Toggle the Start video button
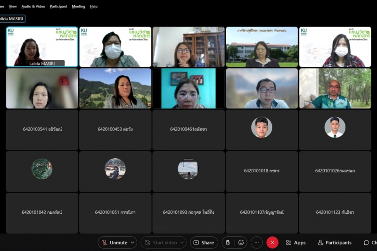Viewport: 377px width, 251px height. pos(160,243)
